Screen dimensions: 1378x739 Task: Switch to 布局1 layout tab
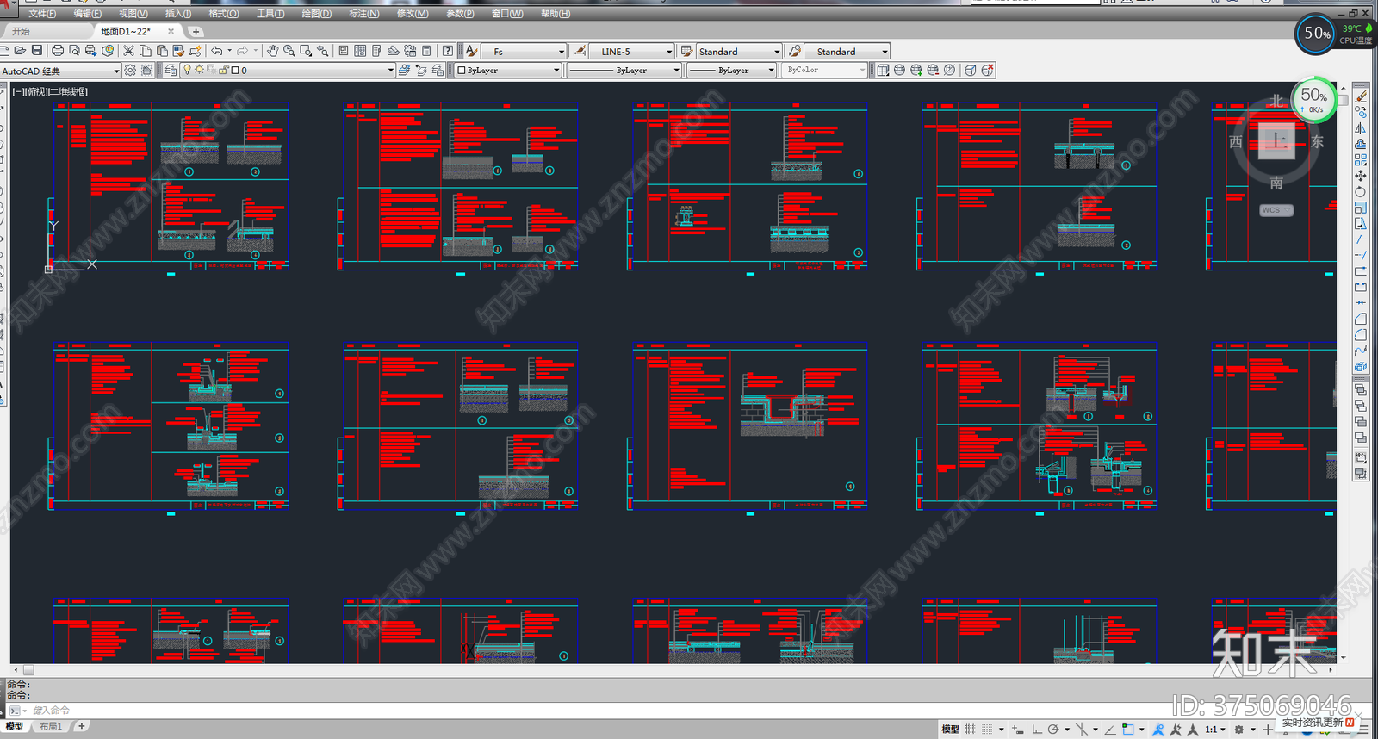51,726
